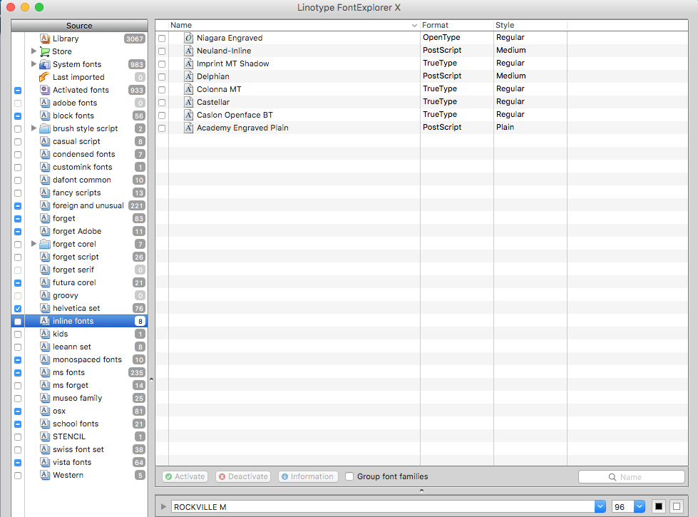Image resolution: width=698 pixels, height=517 pixels.
Task: Click the magnifier icon in search field
Action: [612, 477]
